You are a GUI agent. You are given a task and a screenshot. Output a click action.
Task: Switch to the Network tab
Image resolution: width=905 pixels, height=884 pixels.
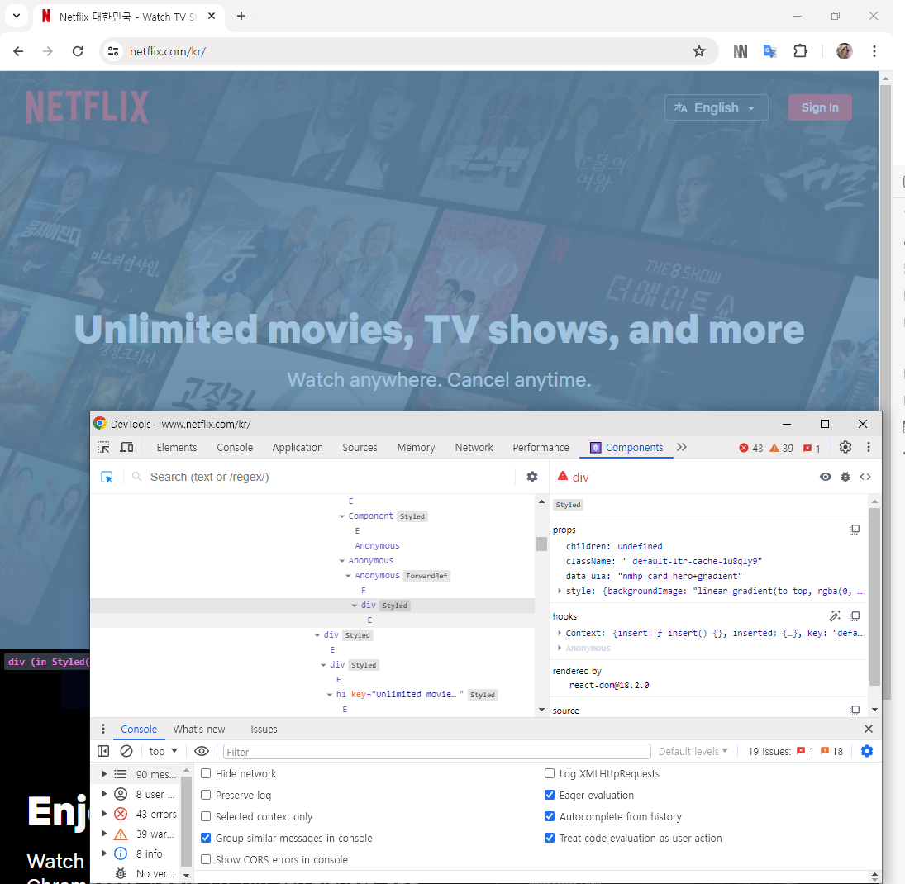click(x=474, y=447)
